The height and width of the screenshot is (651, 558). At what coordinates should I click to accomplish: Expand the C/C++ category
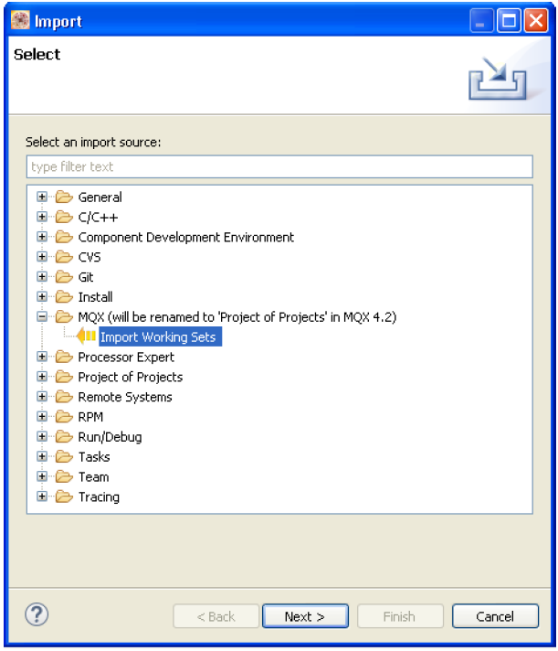[x=42, y=218]
